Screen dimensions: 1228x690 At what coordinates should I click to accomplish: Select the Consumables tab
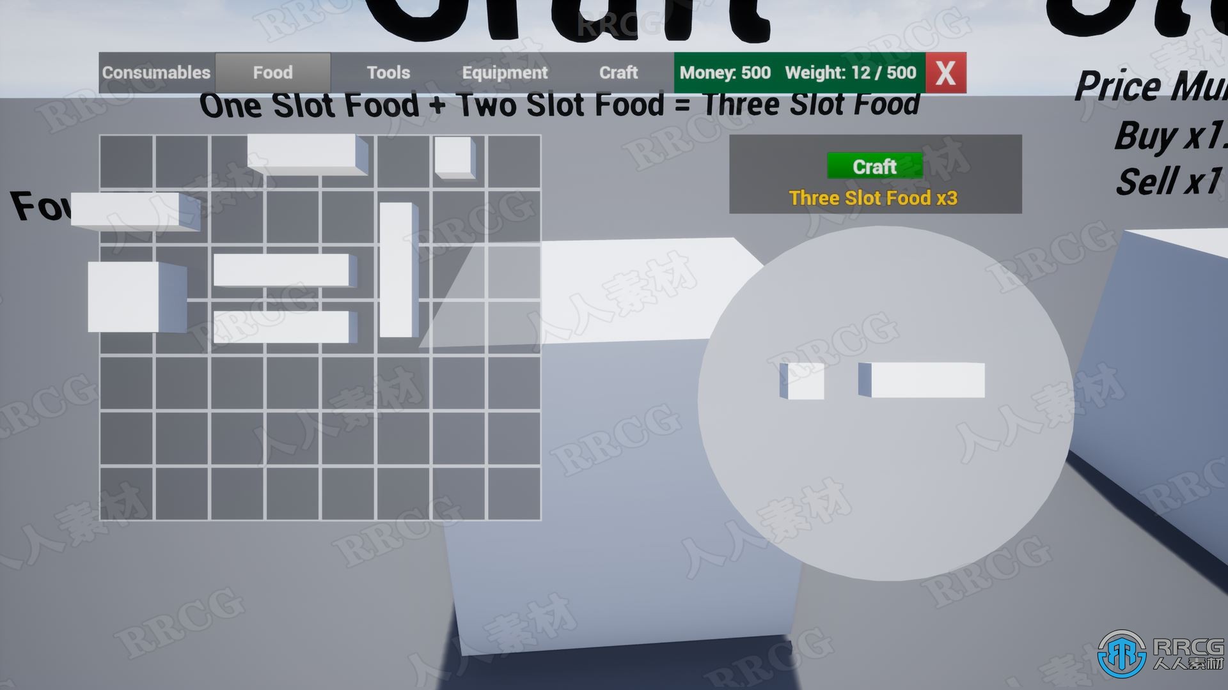click(x=154, y=72)
